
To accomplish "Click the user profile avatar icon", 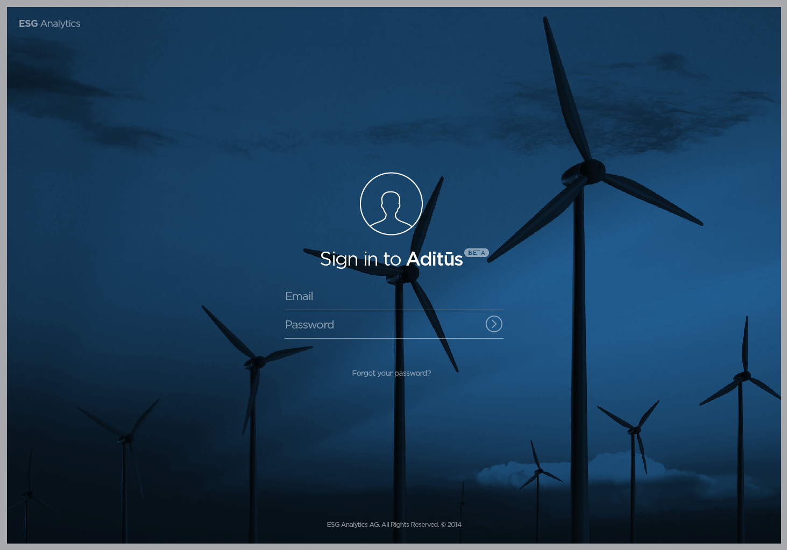I will tap(391, 204).
